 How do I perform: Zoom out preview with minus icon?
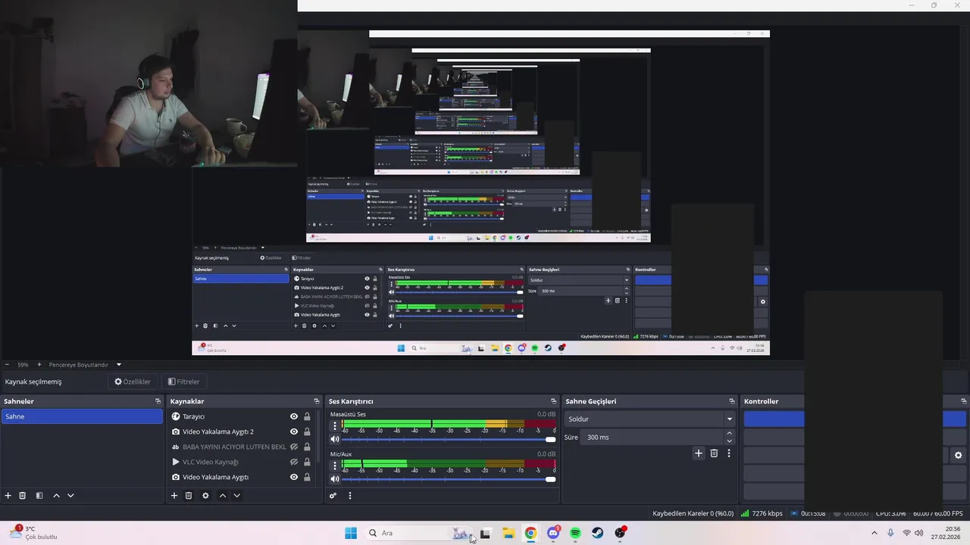(x=7, y=365)
